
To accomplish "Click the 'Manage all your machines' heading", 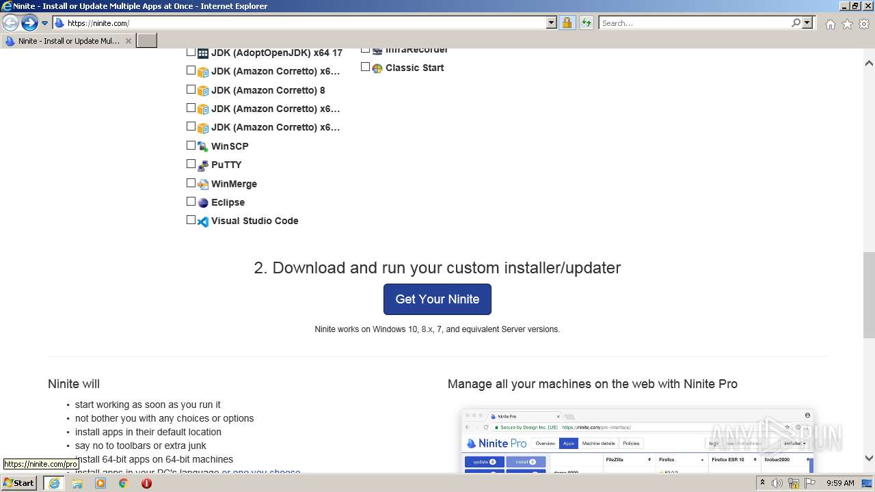I will click(x=593, y=384).
